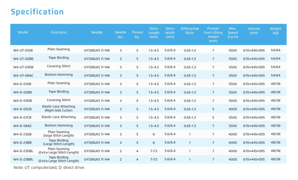Screen dimensions: 298x180
Task: Select model W4-D-05CB row label
Action: pyautogui.click(x=23, y=109)
